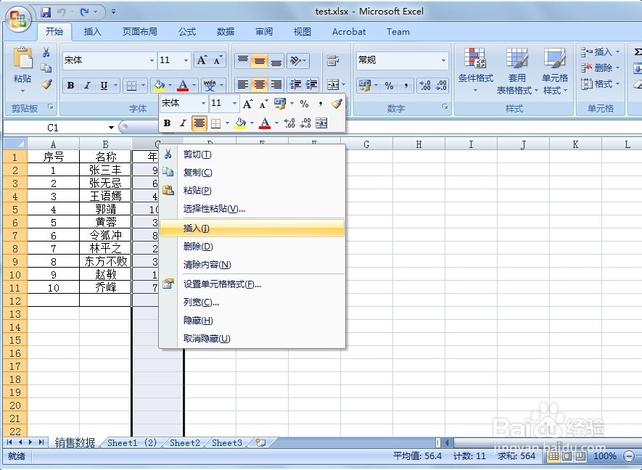The height and width of the screenshot is (470, 642).
Task: Apply bottom vertical alignment in ribbon
Action: point(276,61)
